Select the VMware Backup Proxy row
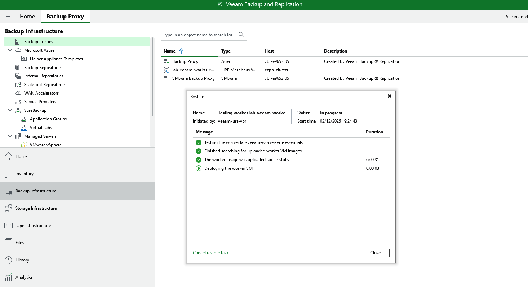 coord(344,78)
